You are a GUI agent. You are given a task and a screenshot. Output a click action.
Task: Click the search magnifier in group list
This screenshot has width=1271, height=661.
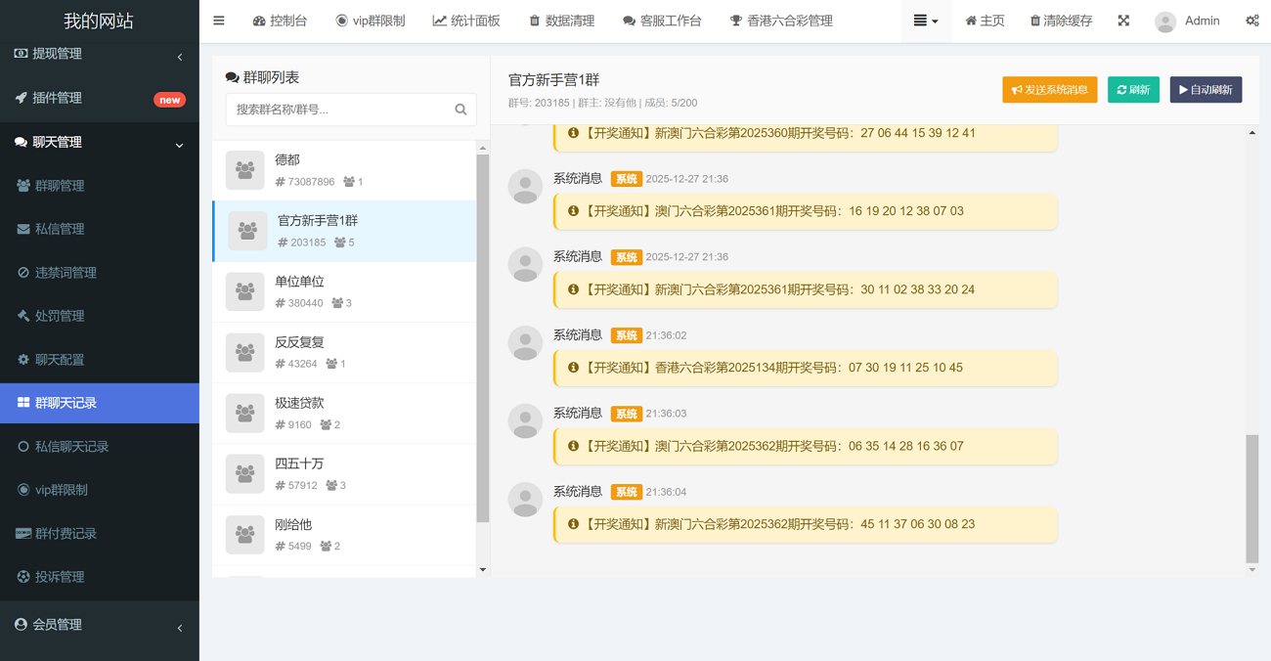click(x=460, y=110)
